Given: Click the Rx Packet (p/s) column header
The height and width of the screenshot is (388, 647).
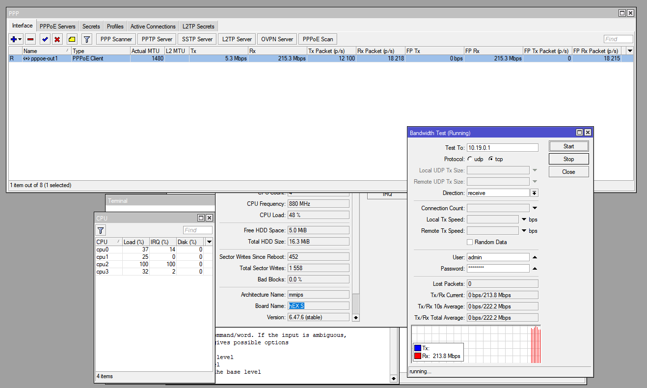Looking at the screenshot, I should click(380, 51).
